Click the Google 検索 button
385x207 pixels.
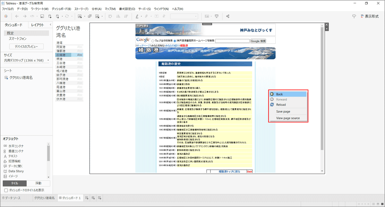tap(258, 41)
